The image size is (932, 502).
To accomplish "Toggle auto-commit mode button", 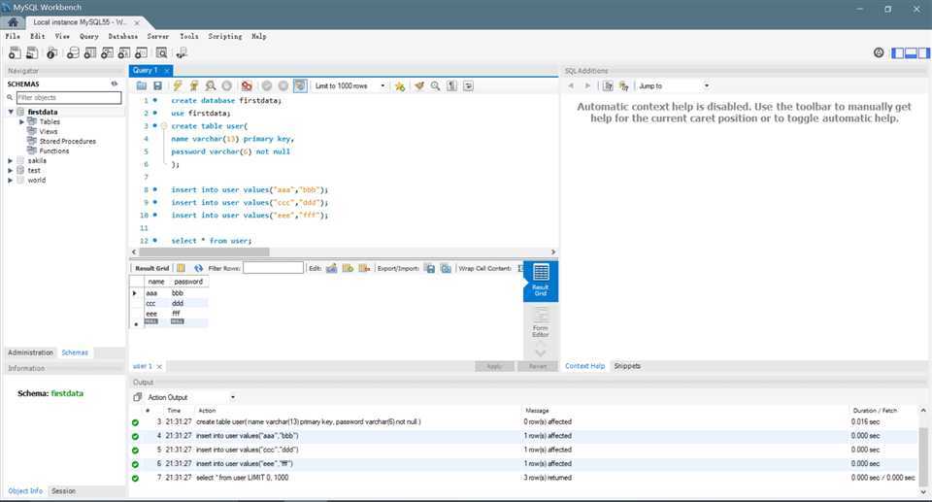I will pos(300,85).
